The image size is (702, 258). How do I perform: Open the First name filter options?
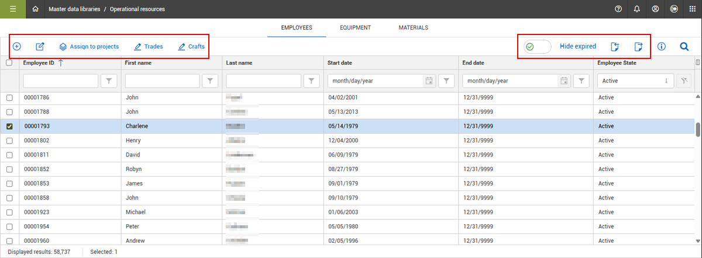click(x=211, y=81)
